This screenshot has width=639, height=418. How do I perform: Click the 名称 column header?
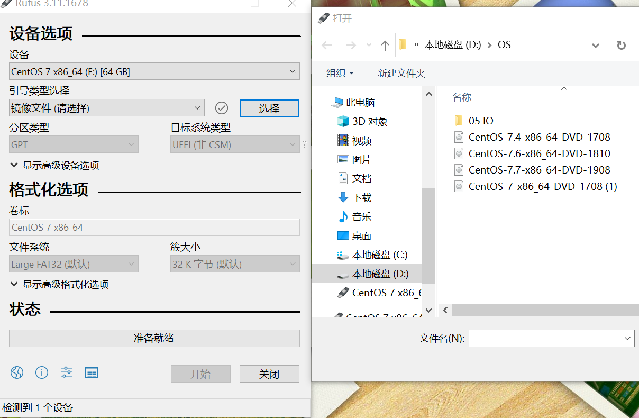point(462,97)
